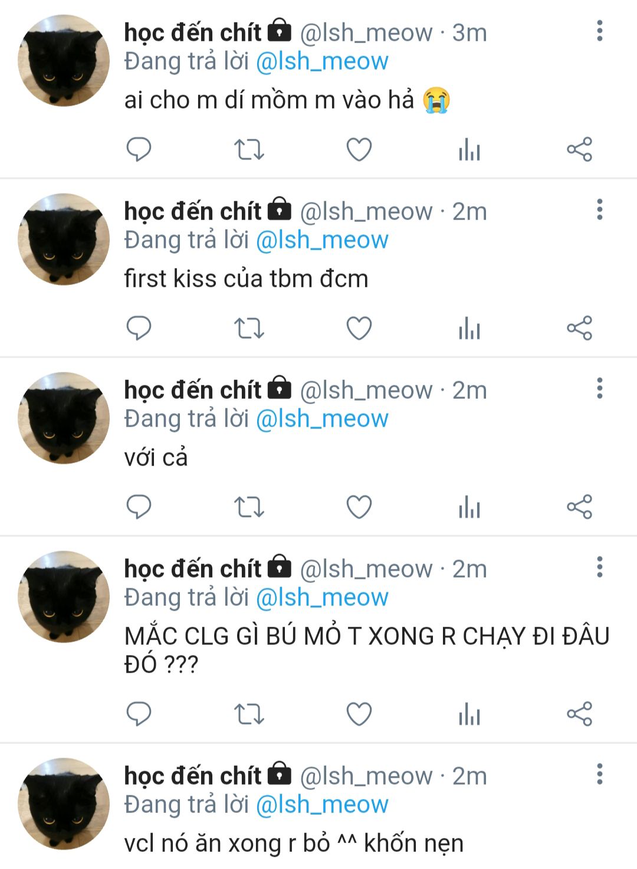View analytics of 'first kiss của tbm' tweet
637x869 pixels.
tap(469, 328)
